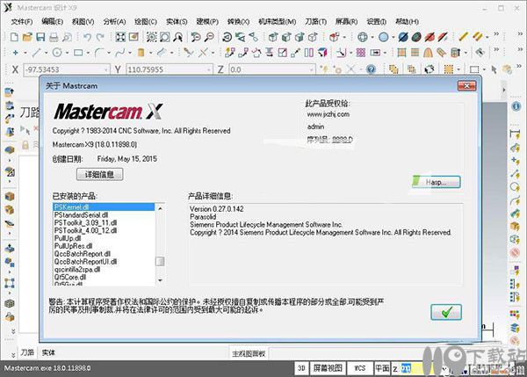Open the Y coordinate field dropdown

209,69
